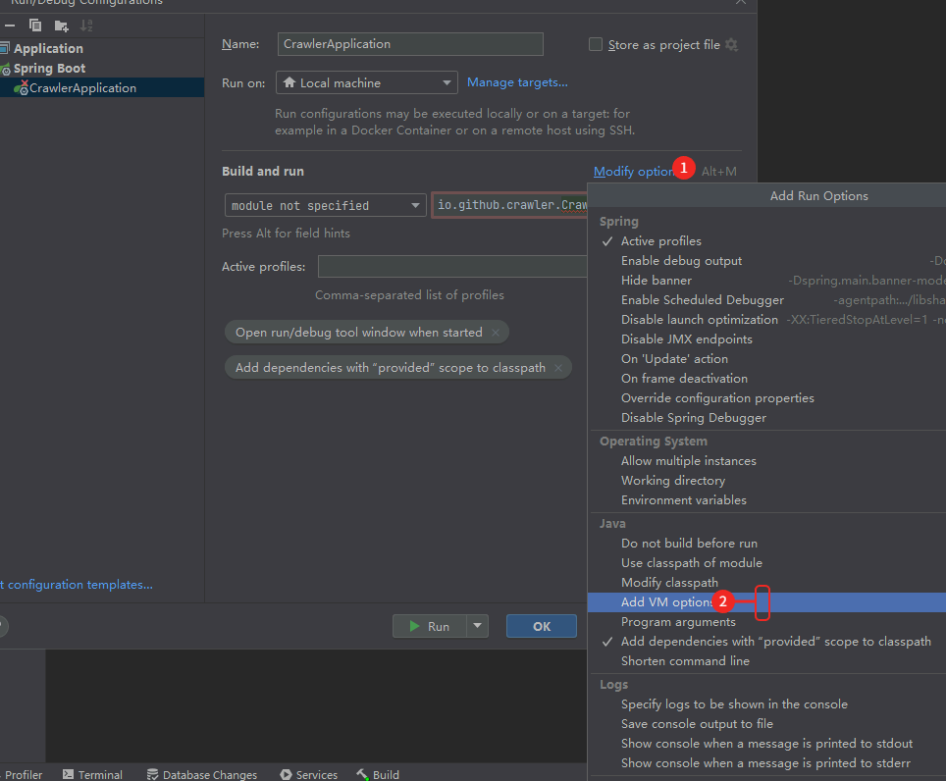946x781 pixels.
Task: Select CrawlerApplication configuration in tree
Action: pos(82,88)
